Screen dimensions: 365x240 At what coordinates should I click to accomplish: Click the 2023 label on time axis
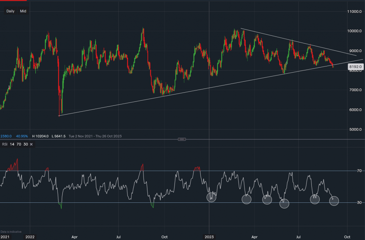[x=209, y=237]
